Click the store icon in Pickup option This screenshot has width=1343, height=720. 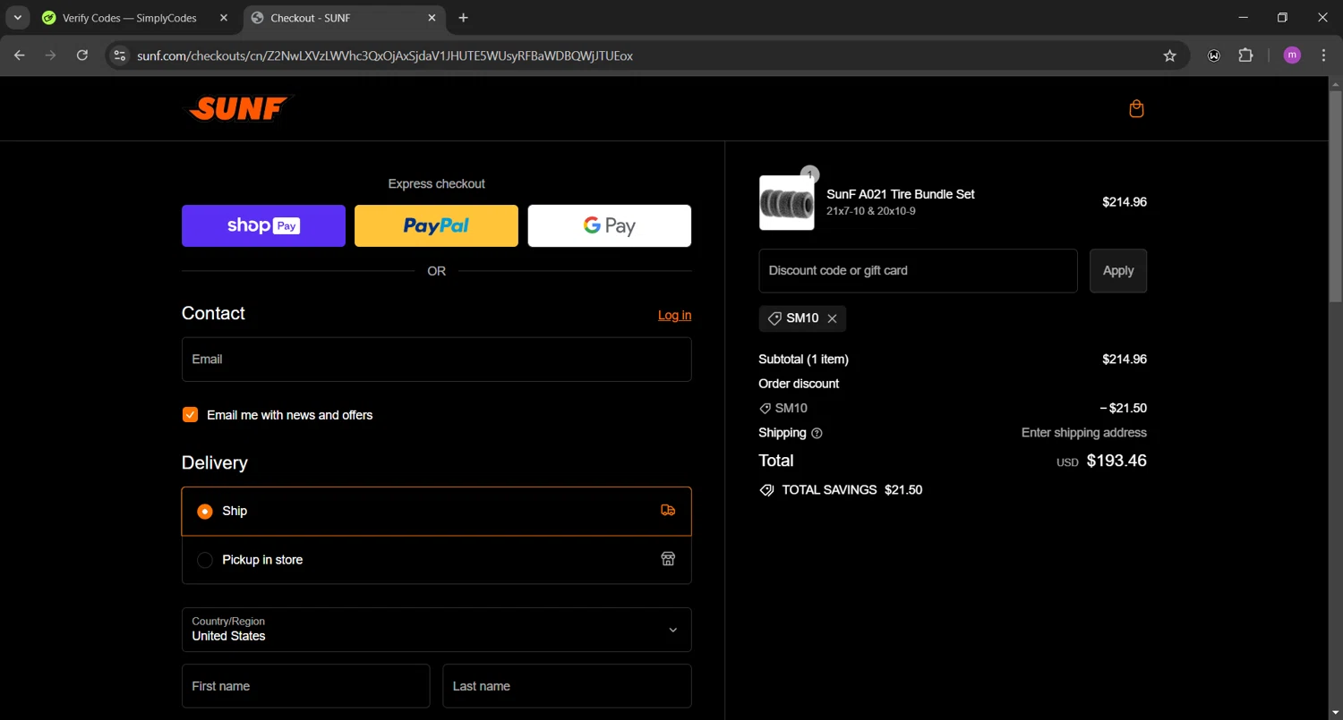(668, 559)
